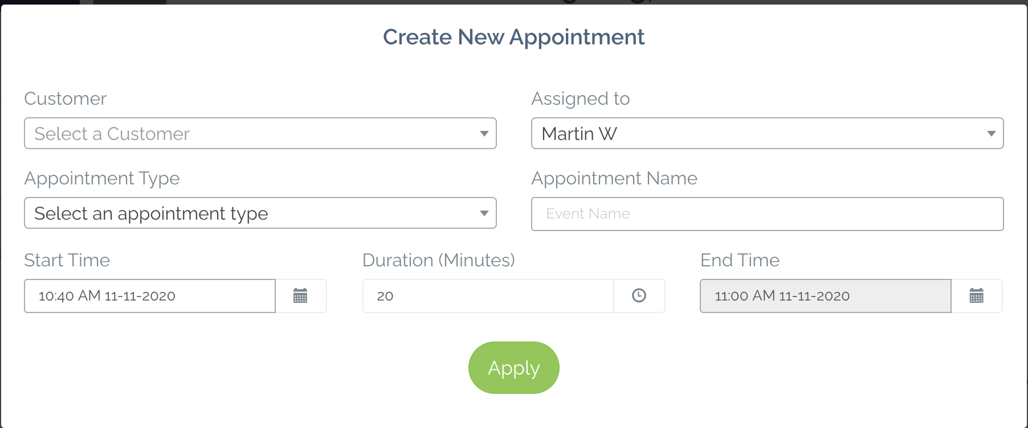Click the End Time field showing 11:00 AM
The width and height of the screenshot is (1028, 428).
click(x=826, y=296)
